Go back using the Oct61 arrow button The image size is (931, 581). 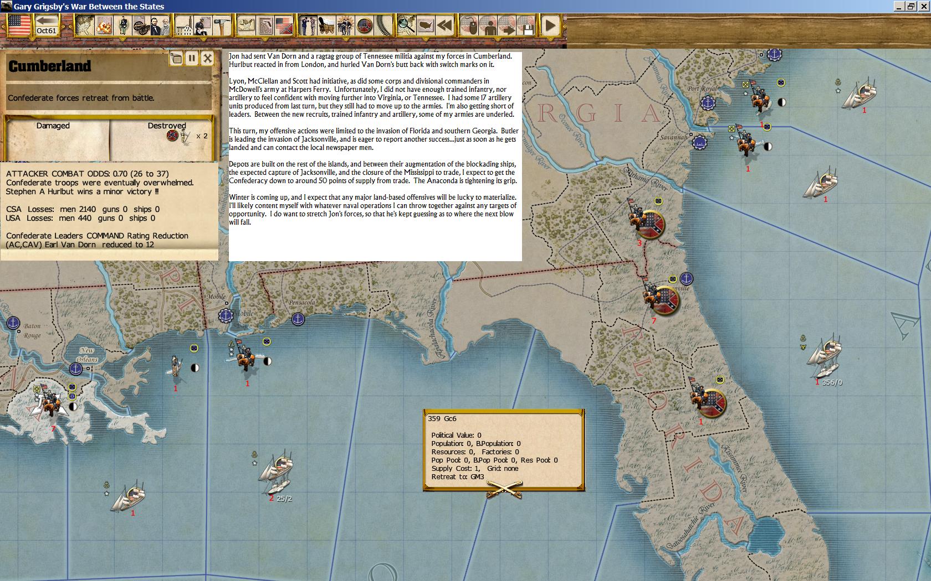47,25
